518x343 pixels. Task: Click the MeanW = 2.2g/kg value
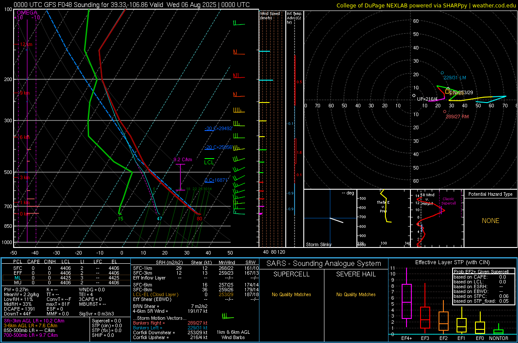click(x=21, y=294)
